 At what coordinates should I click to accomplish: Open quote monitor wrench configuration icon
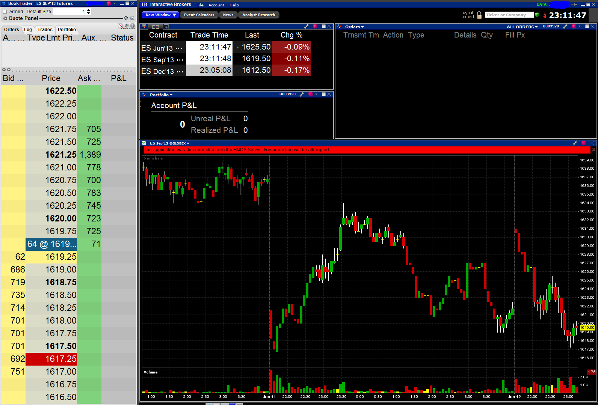307,27
